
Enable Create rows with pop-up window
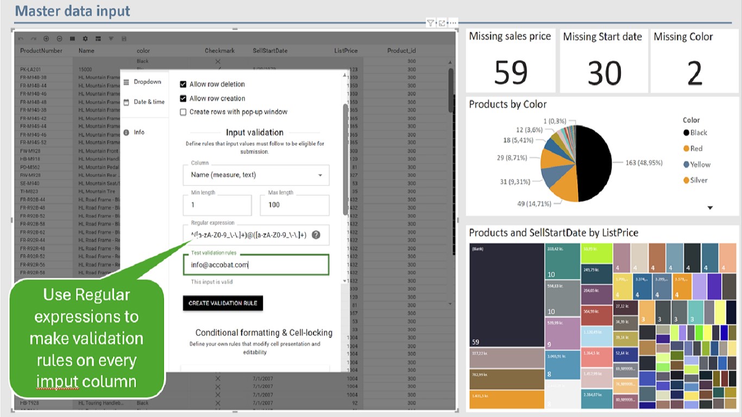pos(183,112)
